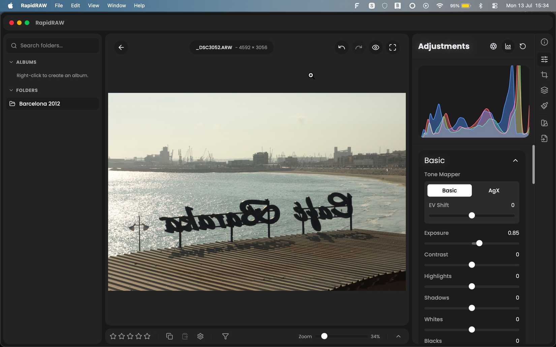The width and height of the screenshot is (556, 347).
Task: Toggle the original image preview eye
Action: click(376, 47)
